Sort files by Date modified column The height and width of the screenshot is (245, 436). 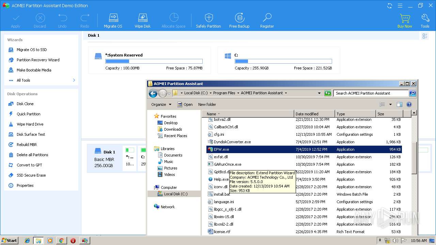[314, 114]
